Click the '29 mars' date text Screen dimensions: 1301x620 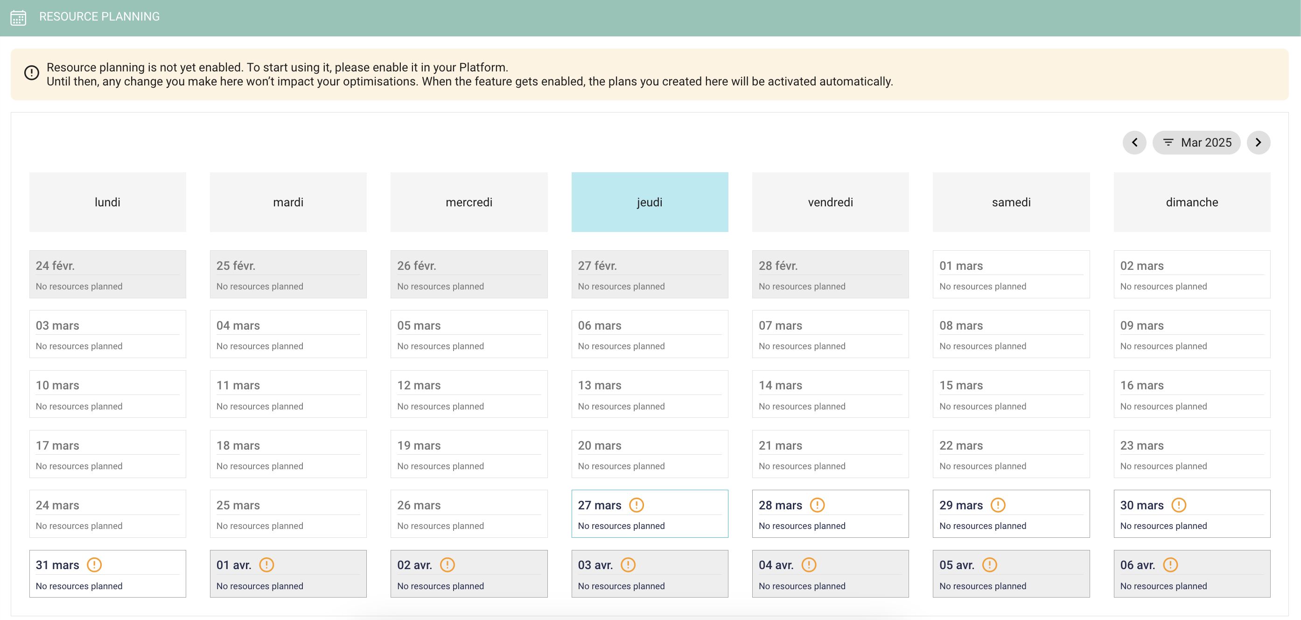point(961,505)
